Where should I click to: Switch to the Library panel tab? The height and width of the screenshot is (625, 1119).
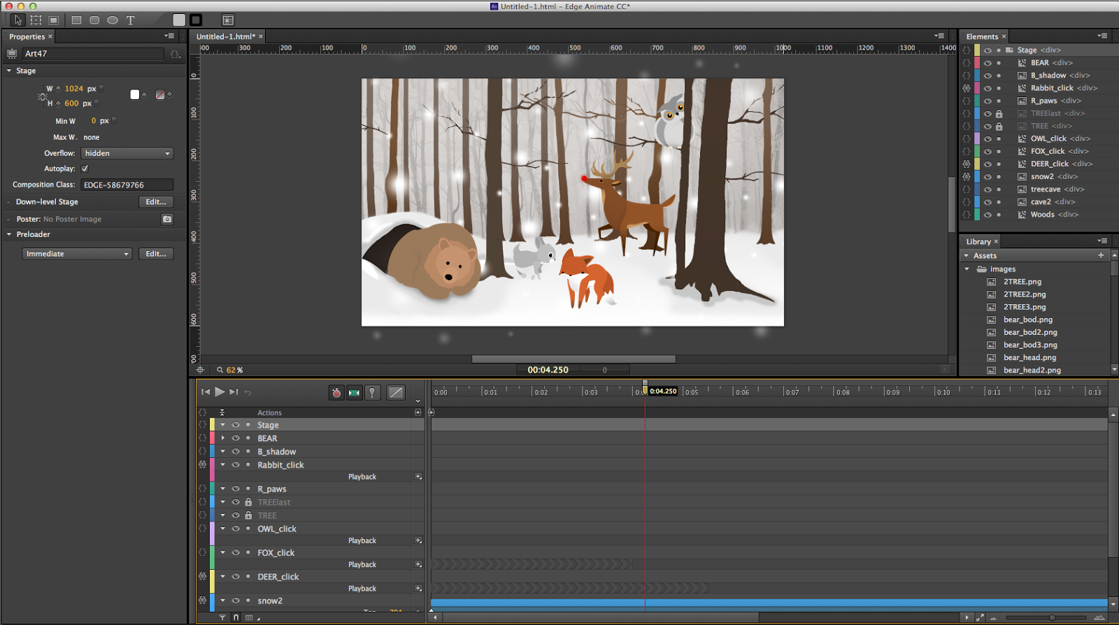(978, 241)
